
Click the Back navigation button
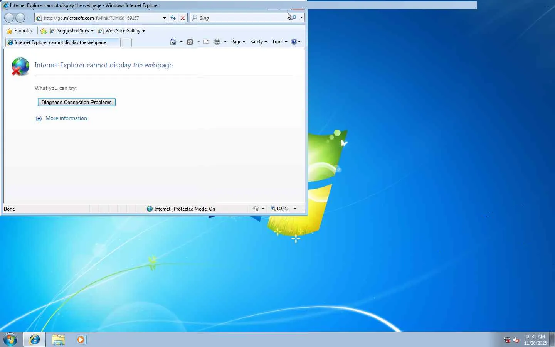tap(9, 18)
